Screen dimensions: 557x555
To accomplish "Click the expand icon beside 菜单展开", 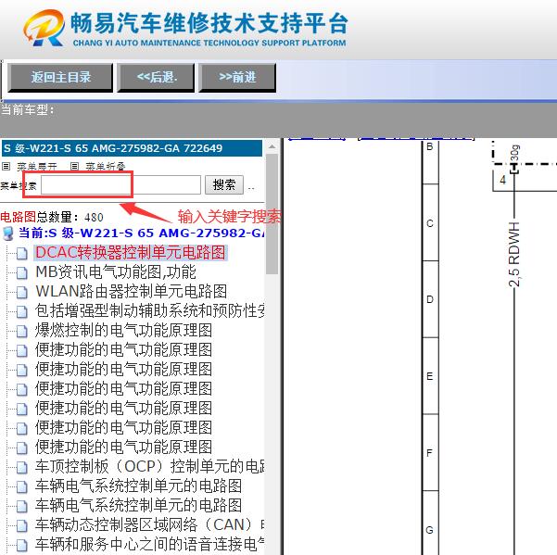I will click(6, 166).
